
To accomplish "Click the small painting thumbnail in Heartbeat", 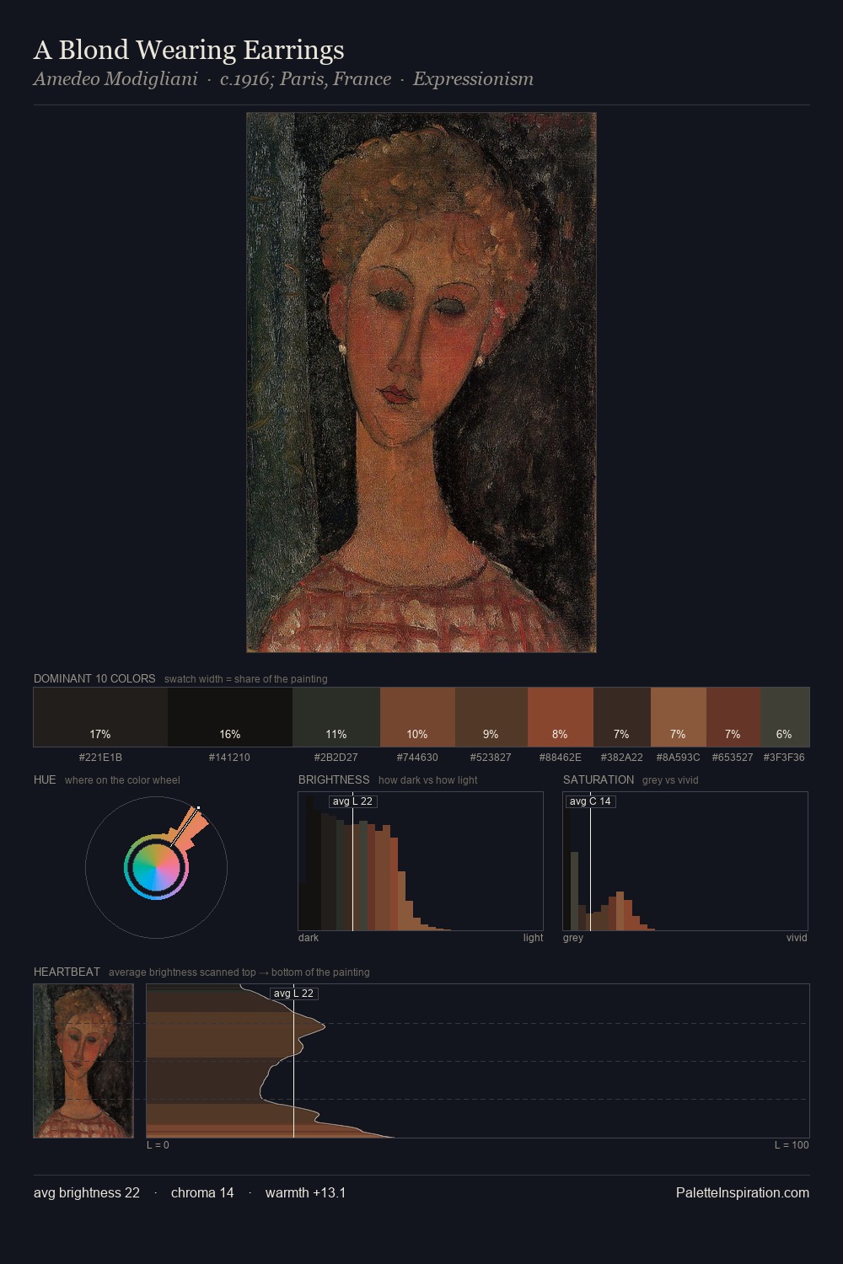I will (x=83, y=1061).
